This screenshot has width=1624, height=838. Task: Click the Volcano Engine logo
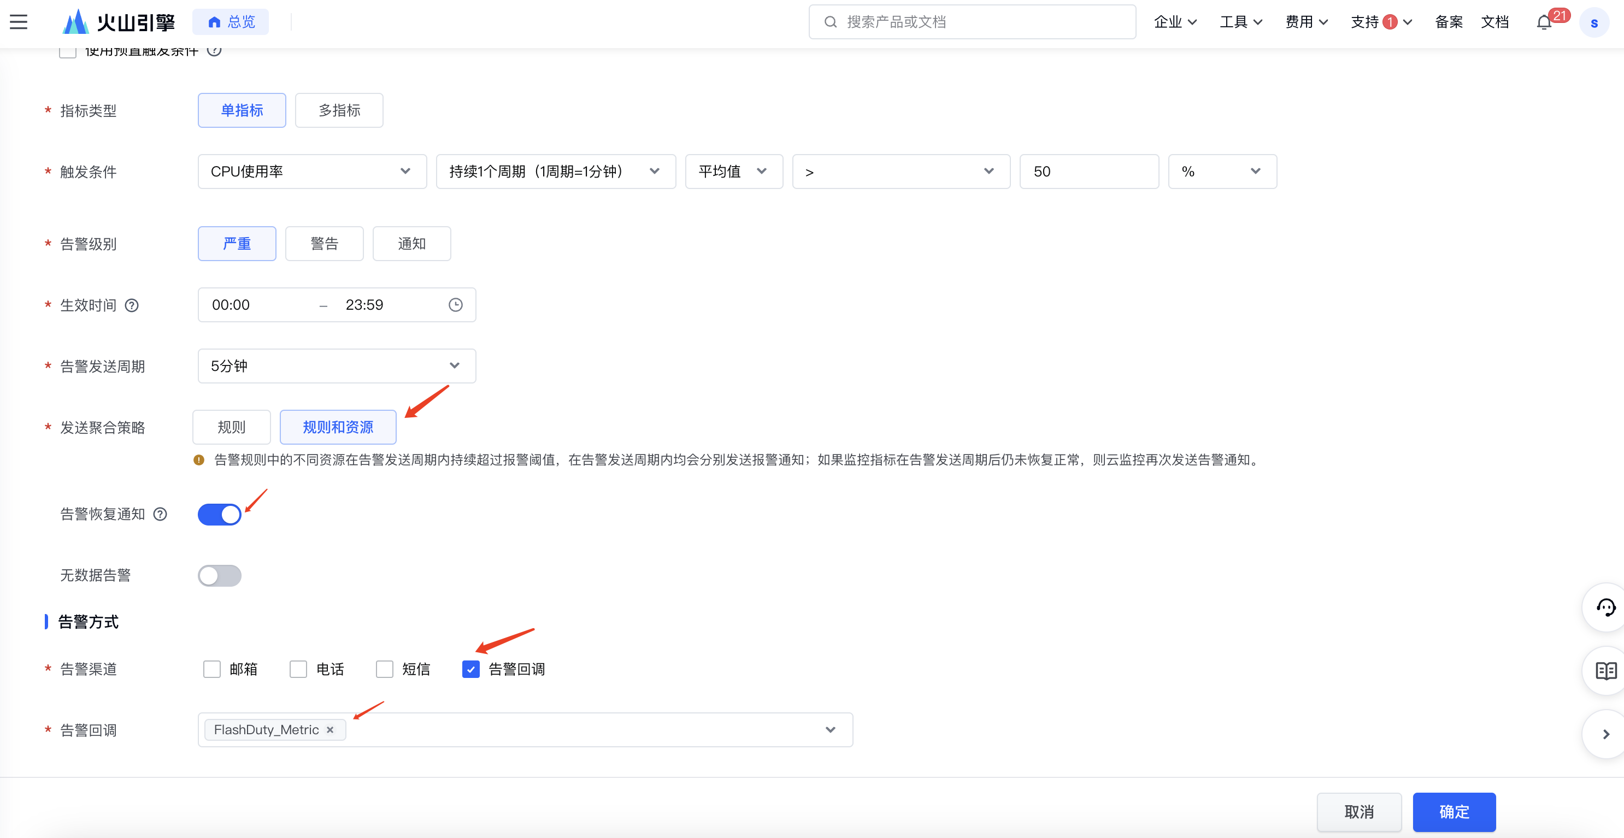pyautogui.click(x=119, y=22)
